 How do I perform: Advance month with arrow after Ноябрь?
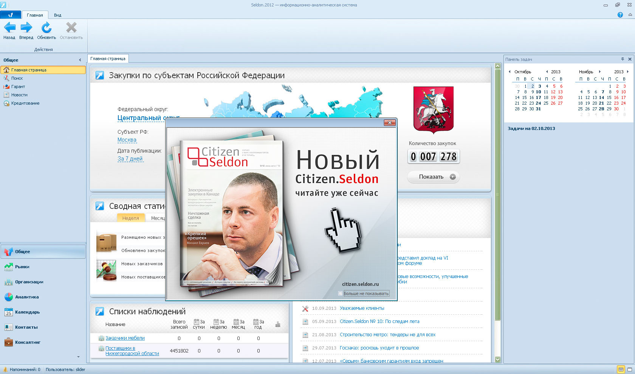600,71
